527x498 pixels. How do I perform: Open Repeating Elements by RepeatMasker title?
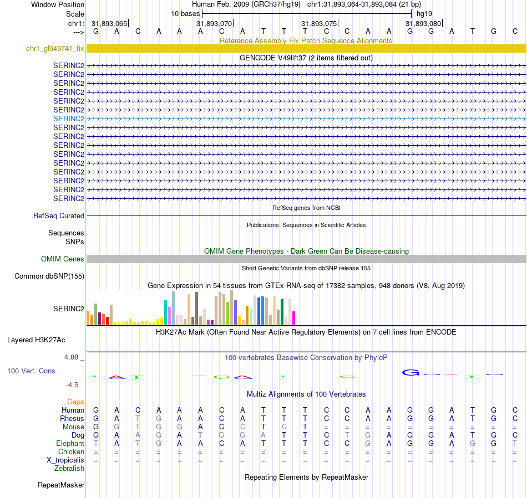pyautogui.click(x=306, y=477)
